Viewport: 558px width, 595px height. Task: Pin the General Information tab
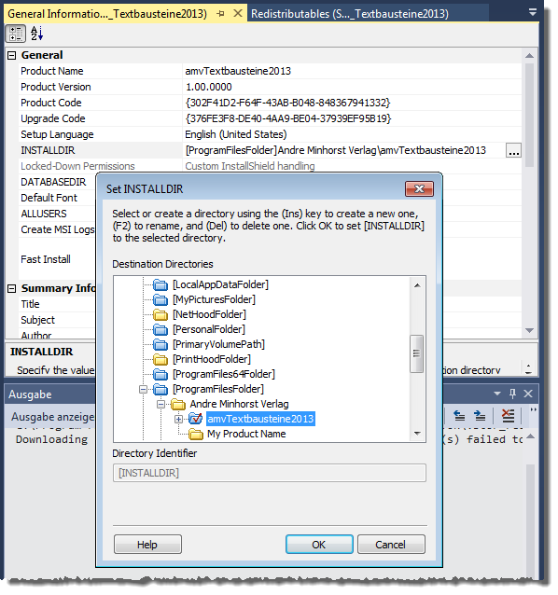[221, 14]
